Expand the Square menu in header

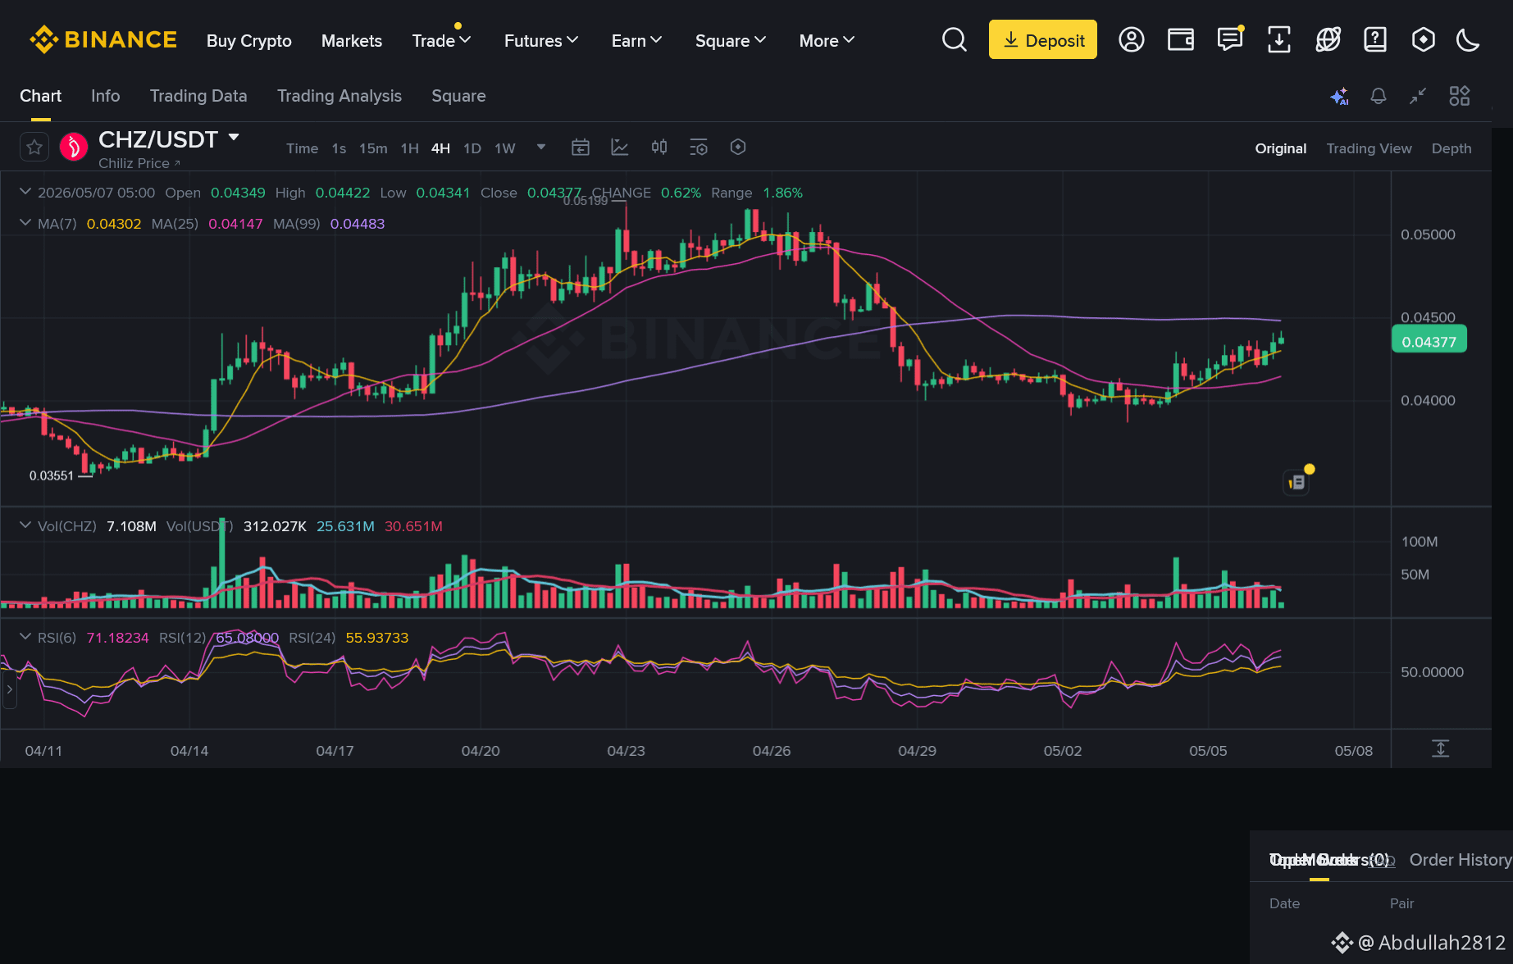coord(731,41)
